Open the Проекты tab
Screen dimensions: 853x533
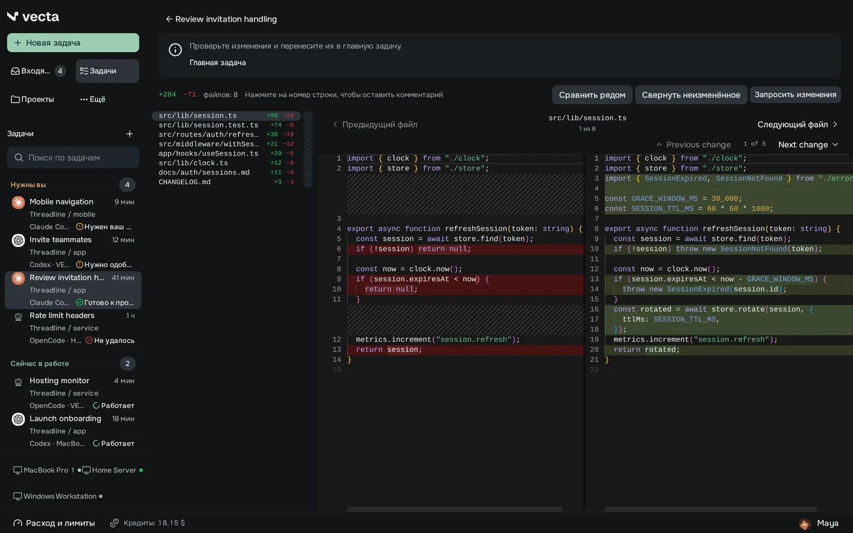click(x=33, y=99)
